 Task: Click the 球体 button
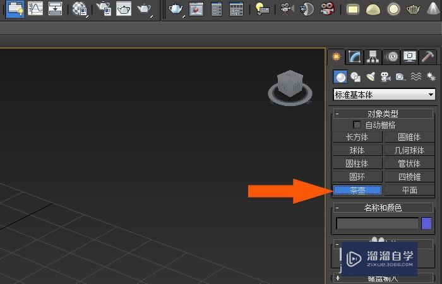pos(357,150)
